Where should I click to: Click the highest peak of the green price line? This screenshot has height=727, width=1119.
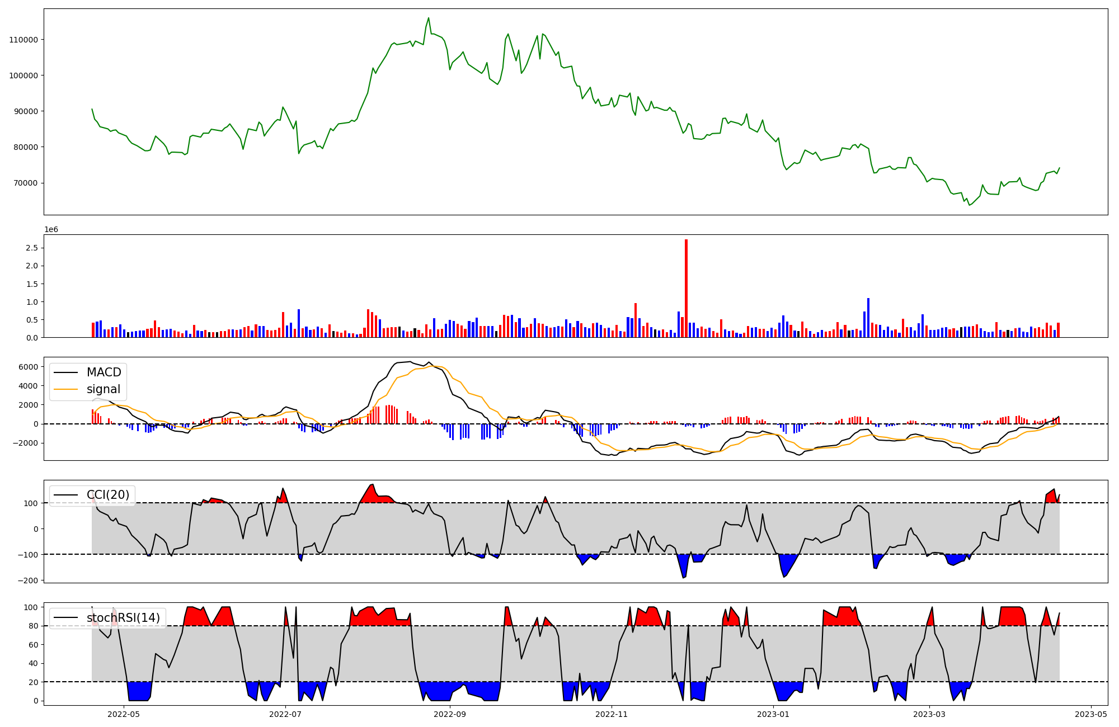click(429, 18)
